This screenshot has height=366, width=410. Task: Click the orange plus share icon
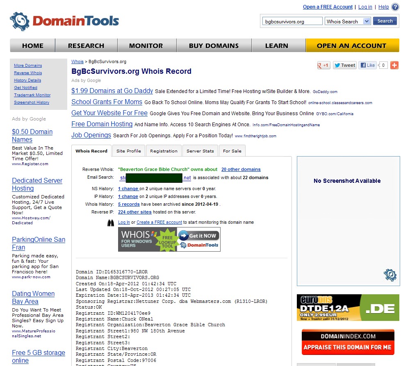point(394,65)
